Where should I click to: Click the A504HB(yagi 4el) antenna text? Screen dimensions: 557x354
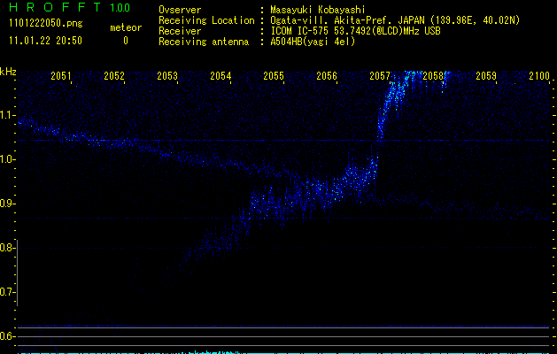coord(313,42)
